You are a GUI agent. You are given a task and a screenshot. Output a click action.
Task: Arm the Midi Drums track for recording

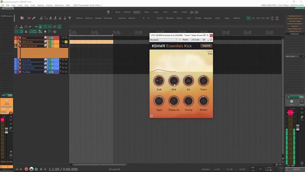pyautogui.click(x=20, y=42)
